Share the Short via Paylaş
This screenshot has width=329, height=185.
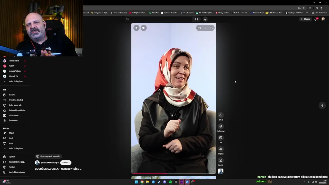(x=221, y=149)
